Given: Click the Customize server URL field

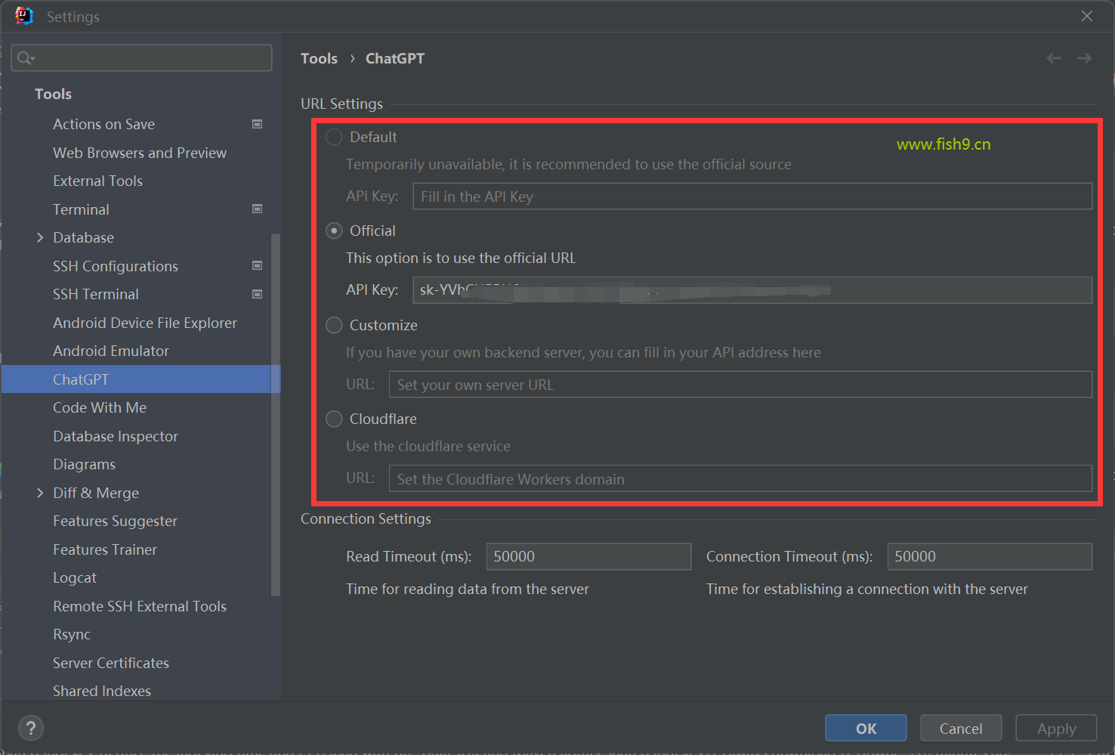Looking at the screenshot, I should (740, 384).
